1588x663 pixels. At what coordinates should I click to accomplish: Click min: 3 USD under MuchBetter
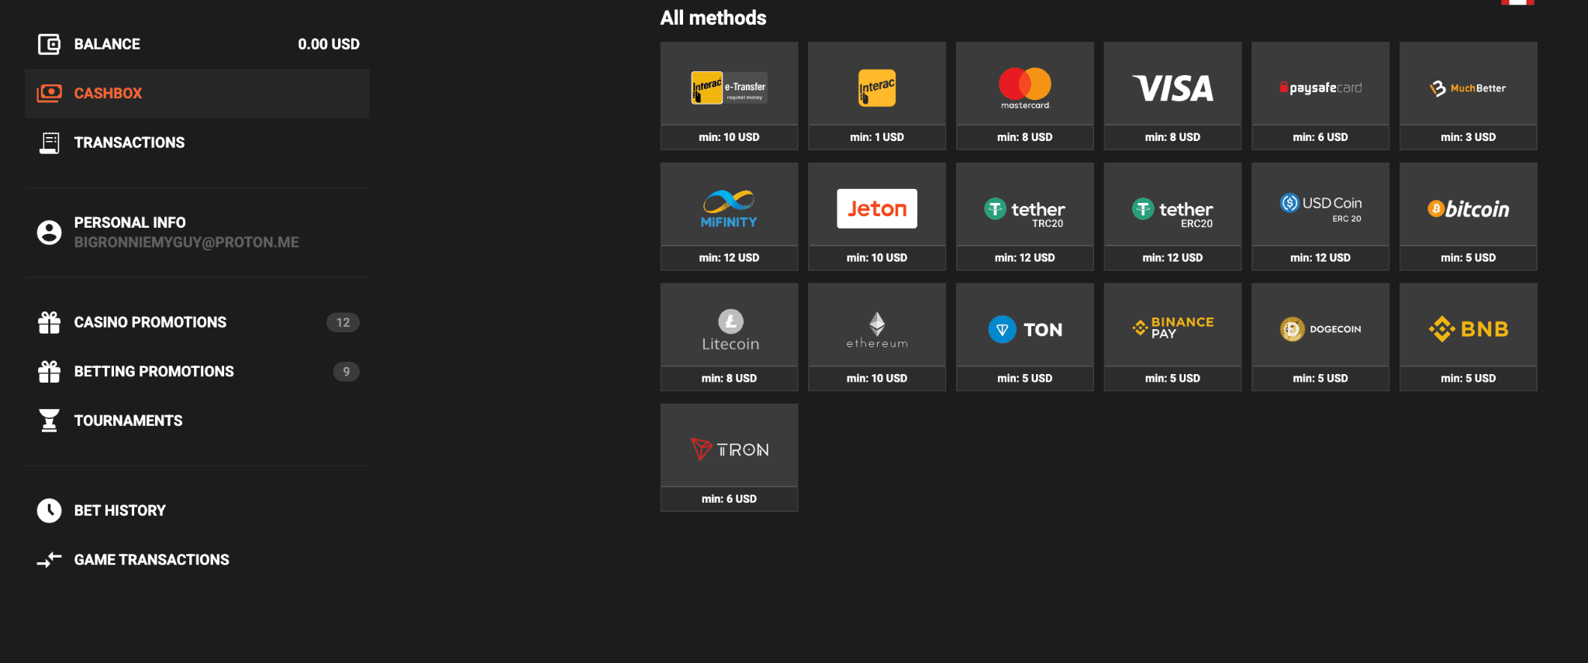(x=1469, y=137)
